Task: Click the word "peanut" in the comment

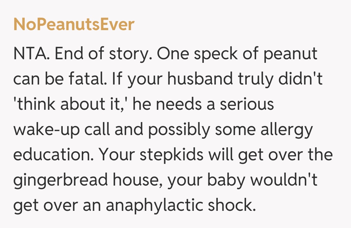Action: coord(290,54)
